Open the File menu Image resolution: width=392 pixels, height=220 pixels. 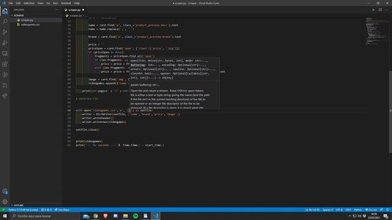(x=10, y=3)
